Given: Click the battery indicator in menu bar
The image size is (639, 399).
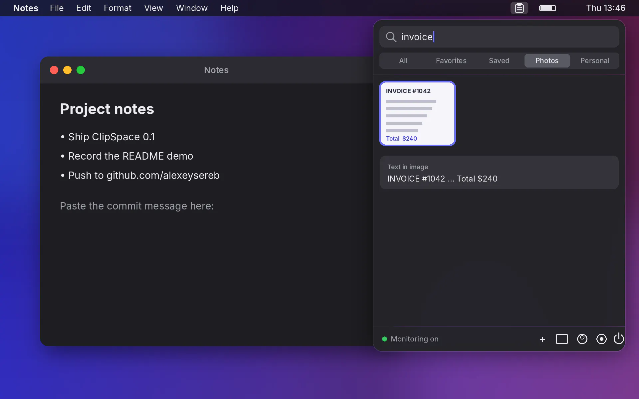Looking at the screenshot, I should [547, 8].
